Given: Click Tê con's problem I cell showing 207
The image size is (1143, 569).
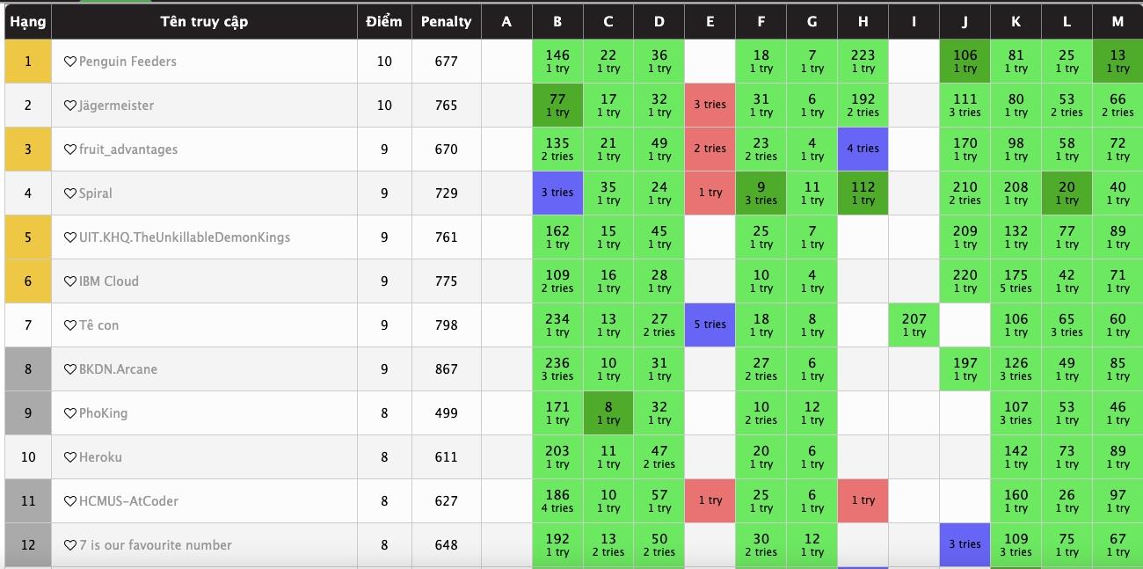Looking at the screenshot, I should pos(914,325).
